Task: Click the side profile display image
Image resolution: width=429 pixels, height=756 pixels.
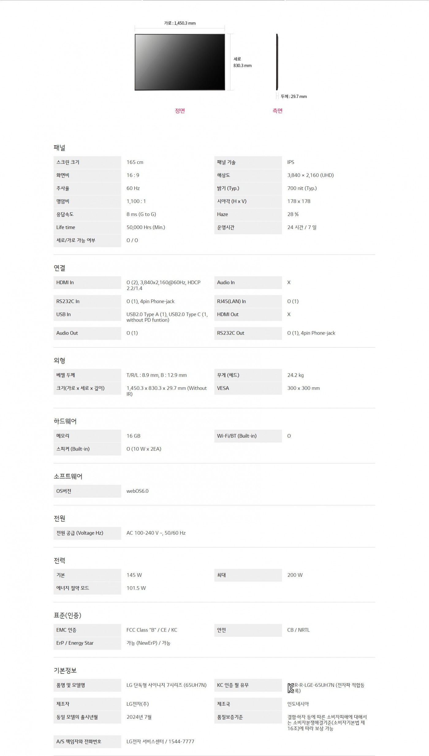Action: coord(277,62)
